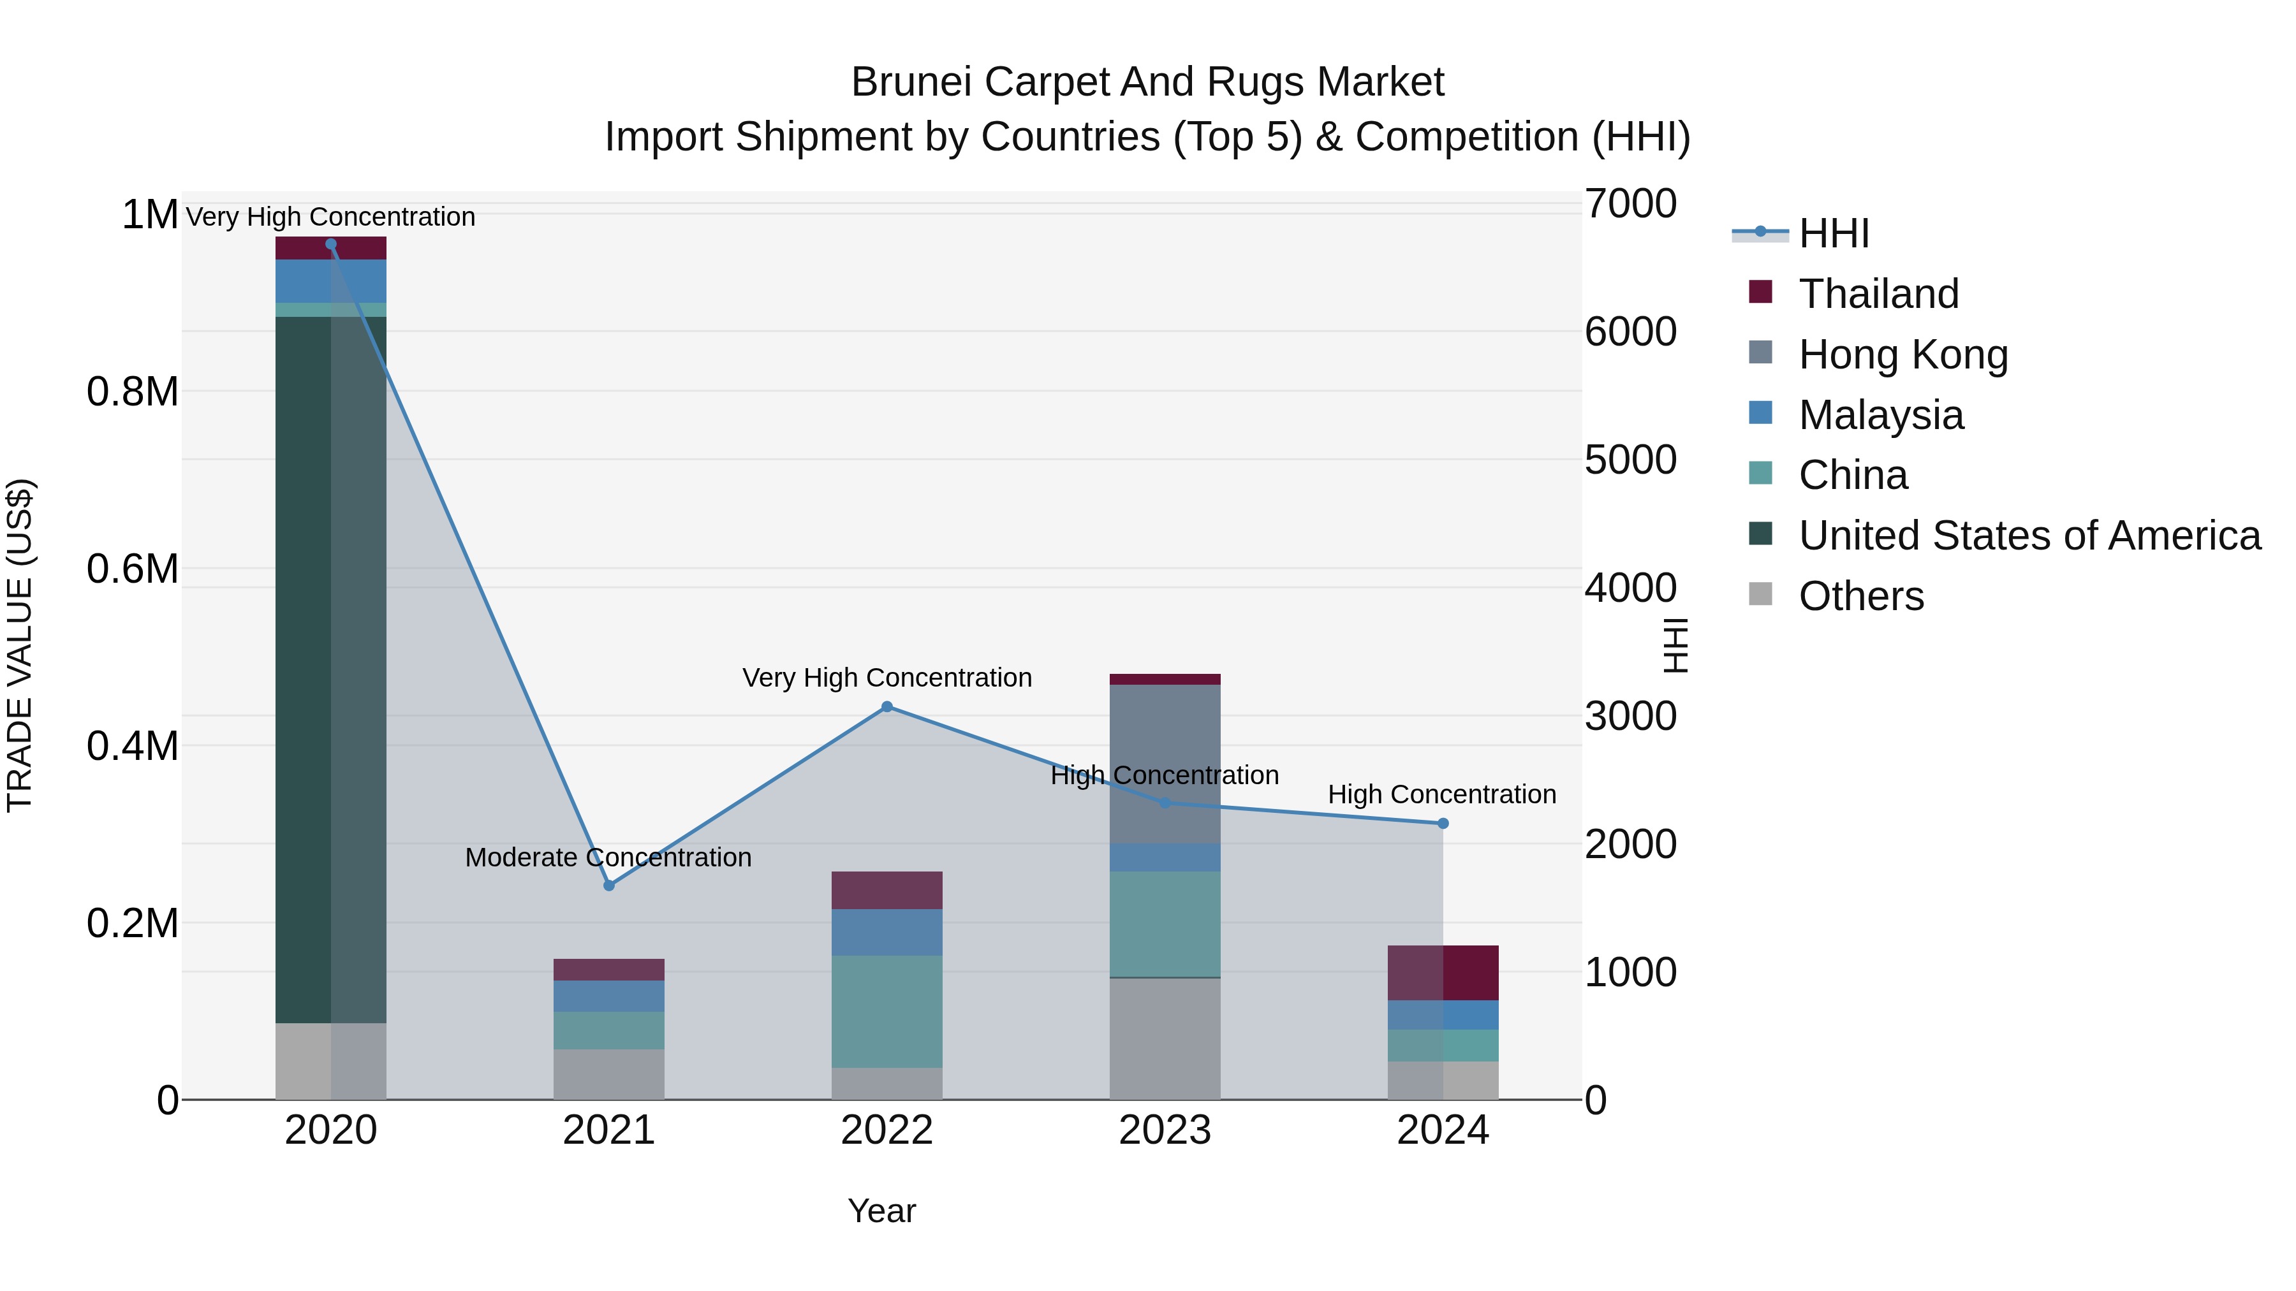The height and width of the screenshot is (1291, 2296).
Task: Click the Malaysia segment of 2020 bar
Action: point(330,282)
